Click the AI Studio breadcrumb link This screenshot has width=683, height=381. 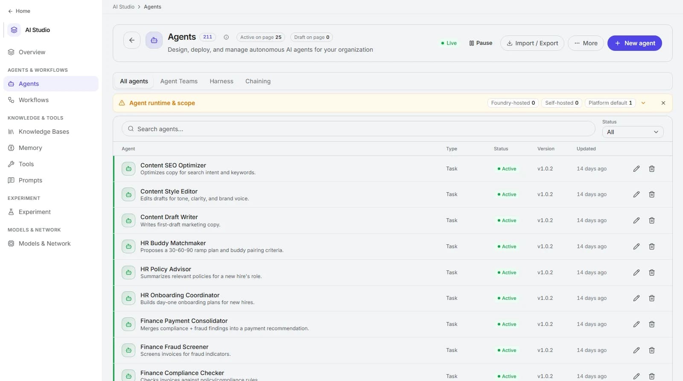(123, 7)
